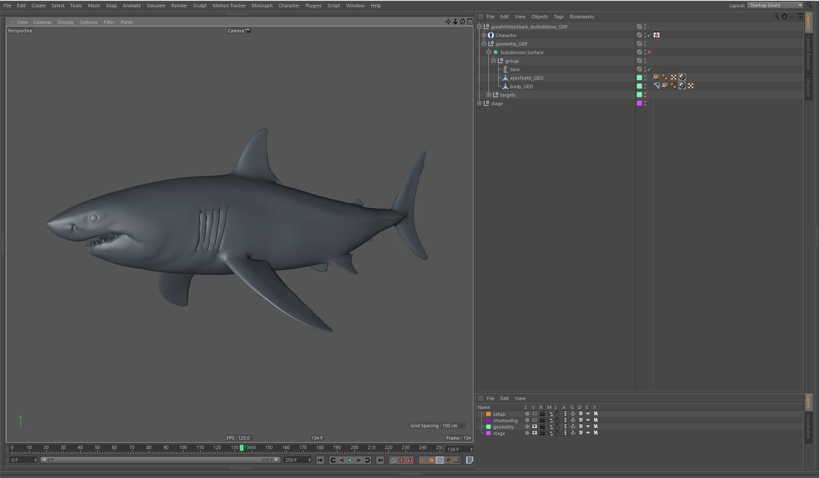819x478 pixels.
Task: Click the current frame 134 F stepper arrows
Action: (471, 449)
